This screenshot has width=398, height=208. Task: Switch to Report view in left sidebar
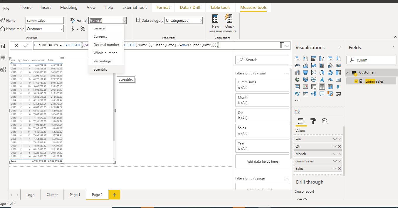[3, 46]
